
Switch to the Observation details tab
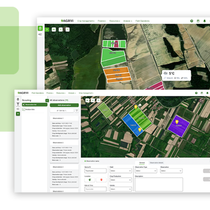pos(157,163)
